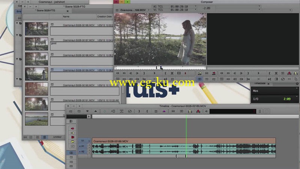Click the red record button under source monitor
The height and width of the screenshot is (169, 300).
pos(185,73)
